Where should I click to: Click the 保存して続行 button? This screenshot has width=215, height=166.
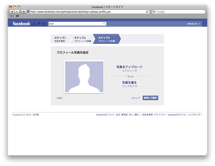(x=150, y=98)
